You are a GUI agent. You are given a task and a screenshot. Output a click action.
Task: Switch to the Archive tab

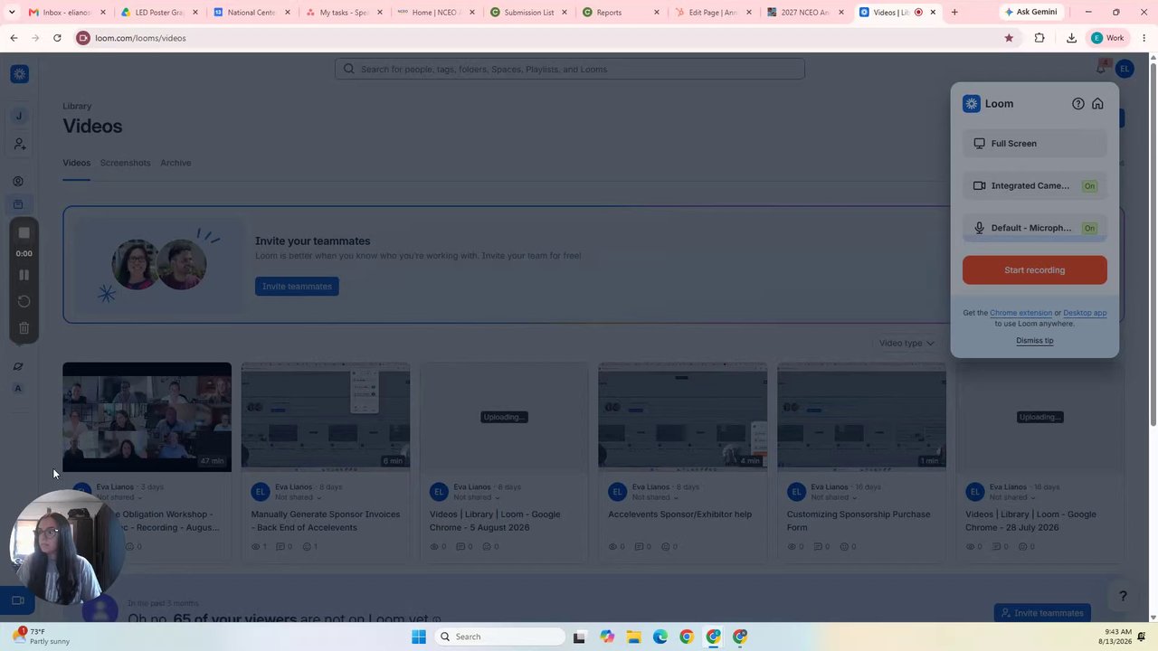176,163
